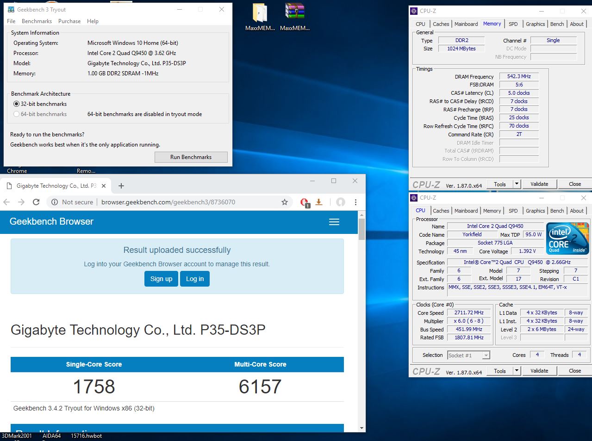Click Close button in CPU window

pos(575,371)
